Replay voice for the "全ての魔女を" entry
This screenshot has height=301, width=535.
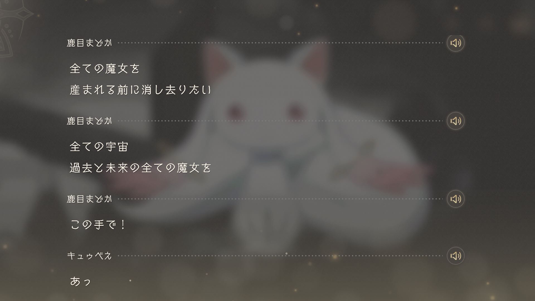(x=456, y=43)
